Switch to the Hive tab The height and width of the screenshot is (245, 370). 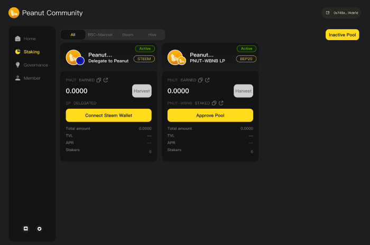point(152,35)
